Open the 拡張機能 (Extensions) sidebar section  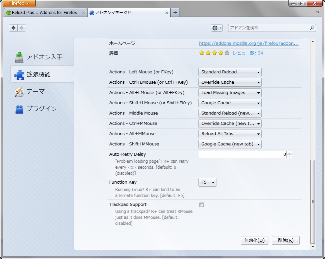pos(38,74)
